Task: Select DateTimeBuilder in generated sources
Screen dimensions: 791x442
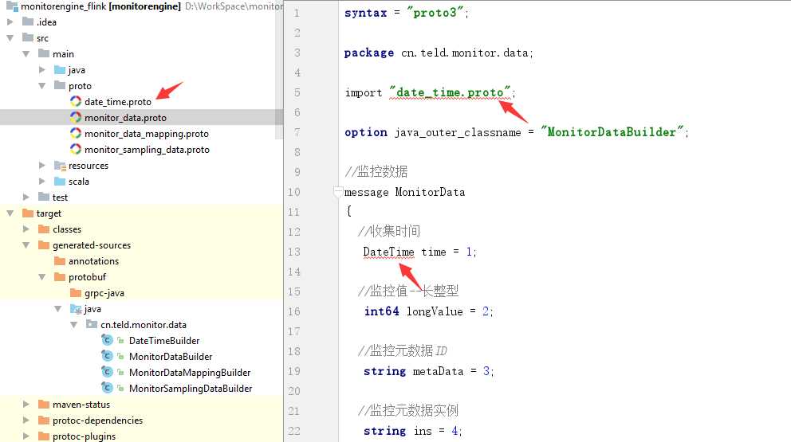Action: [x=164, y=341]
